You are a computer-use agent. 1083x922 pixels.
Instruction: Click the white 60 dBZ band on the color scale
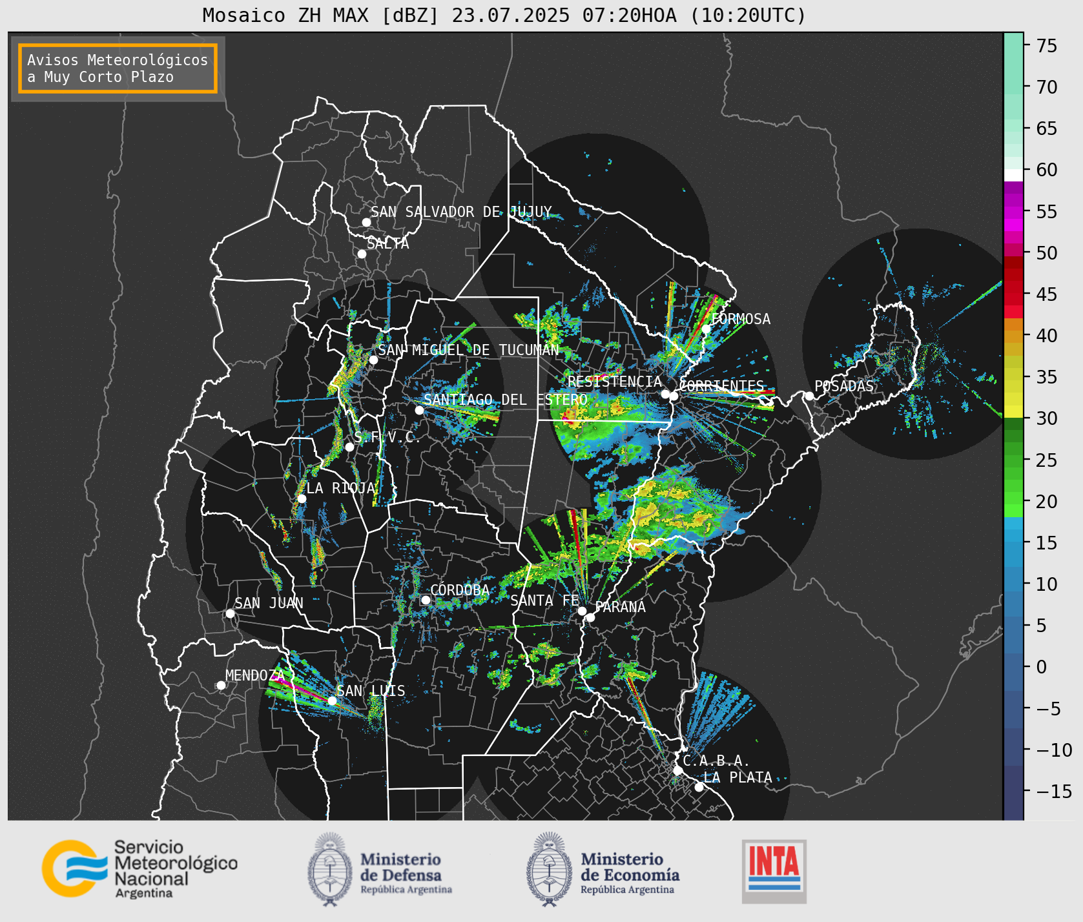pos(1013,175)
